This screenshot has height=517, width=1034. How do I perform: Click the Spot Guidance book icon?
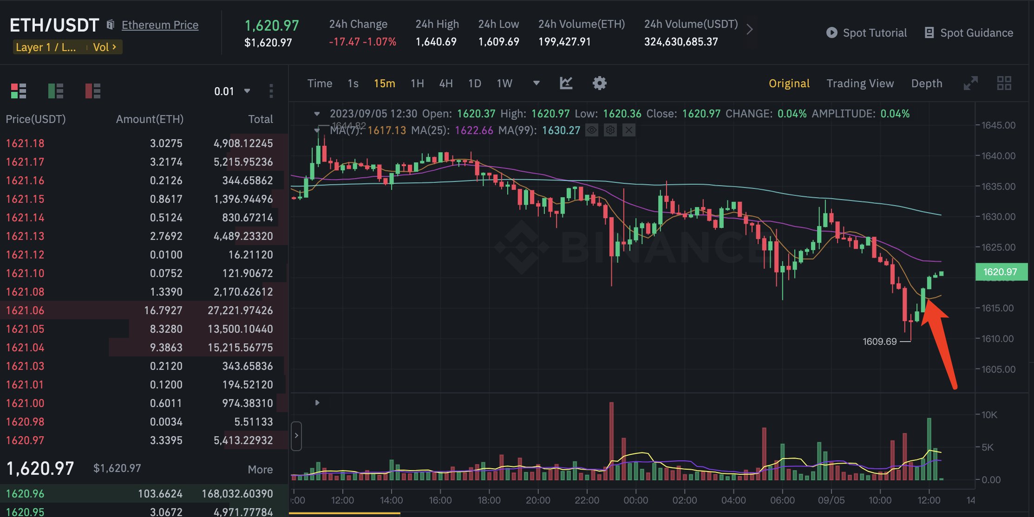tap(929, 32)
